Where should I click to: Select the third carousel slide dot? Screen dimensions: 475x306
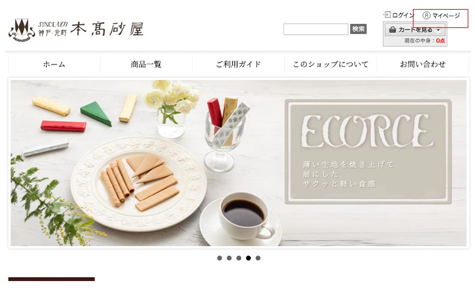[x=239, y=258]
